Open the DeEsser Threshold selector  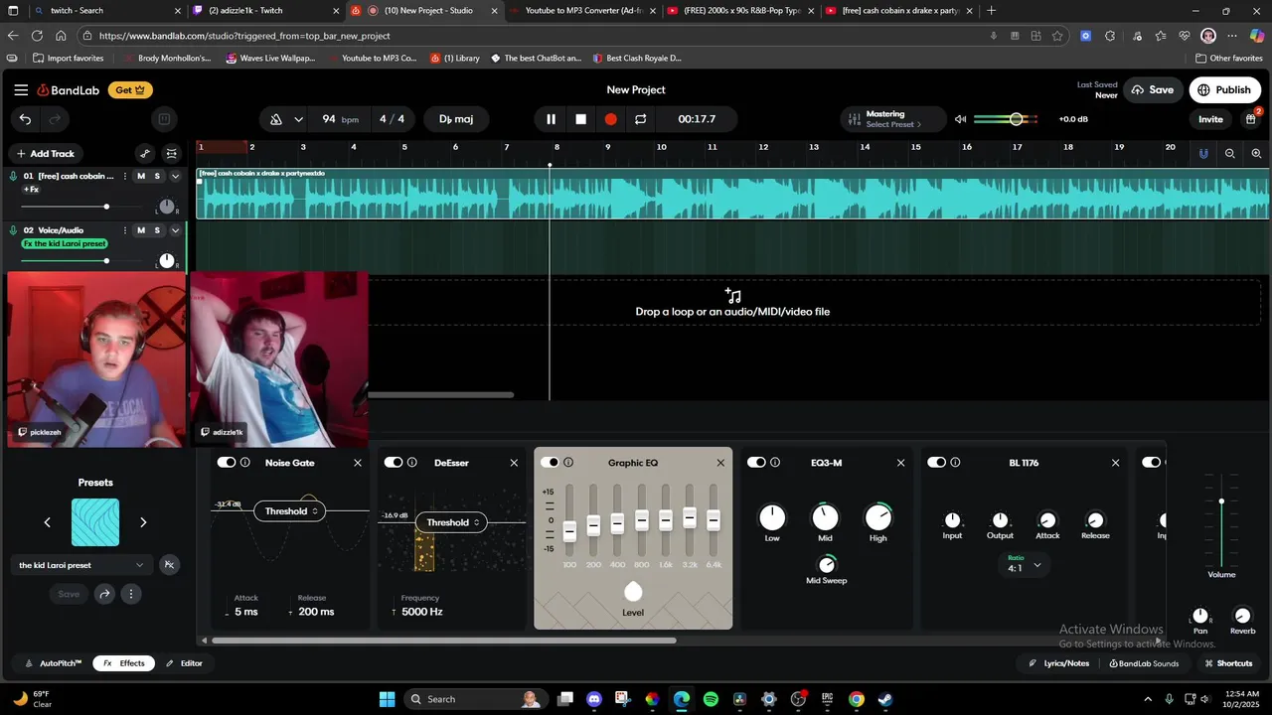pos(452,522)
